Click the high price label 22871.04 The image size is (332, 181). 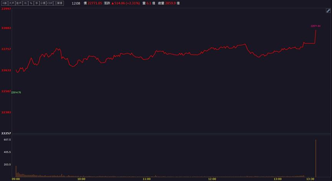[315, 26]
